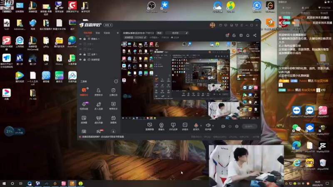Toggle visibility of 全屏 1 source
333x187 pixels.
80,54
